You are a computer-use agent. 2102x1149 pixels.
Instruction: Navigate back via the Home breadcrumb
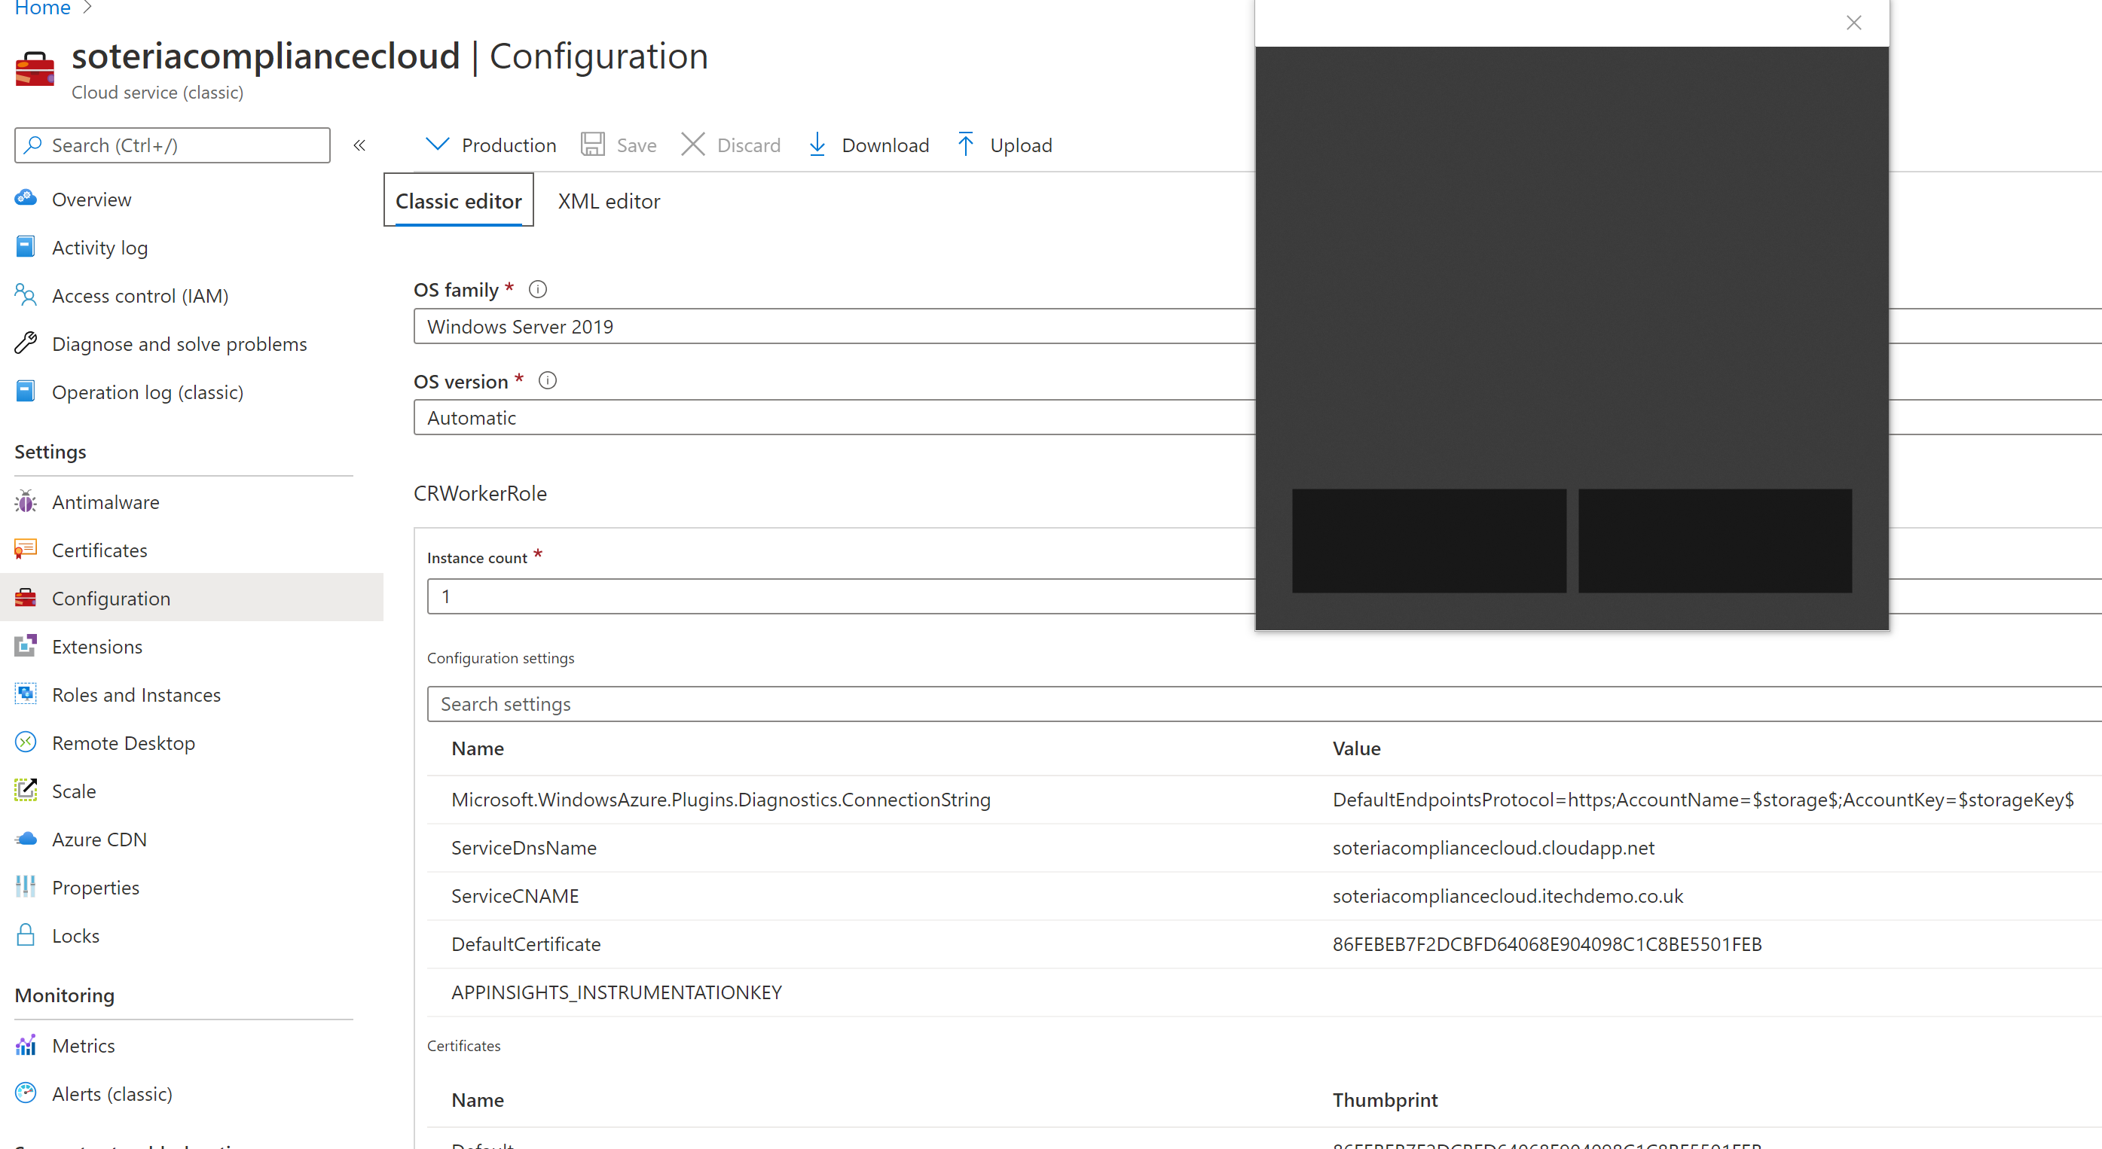click(x=42, y=8)
